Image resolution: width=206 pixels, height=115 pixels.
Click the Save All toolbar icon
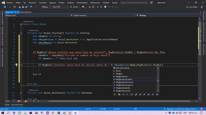point(26,7)
